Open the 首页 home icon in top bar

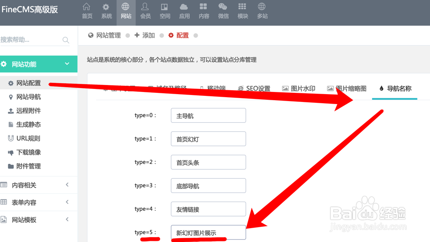coord(87,7)
